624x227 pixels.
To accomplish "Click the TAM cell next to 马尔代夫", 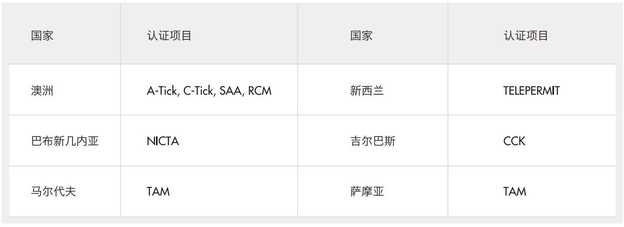I will point(209,191).
